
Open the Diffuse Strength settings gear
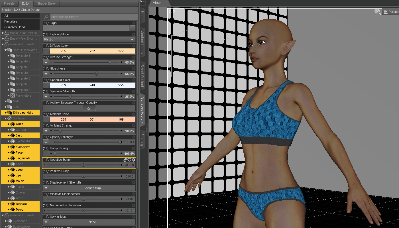[134, 57]
